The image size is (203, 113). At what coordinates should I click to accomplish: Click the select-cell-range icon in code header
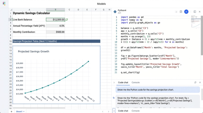click(x=176, y=12)
